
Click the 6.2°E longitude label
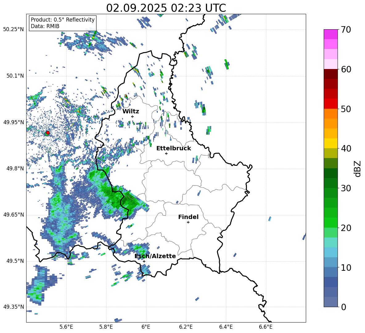(186, 327)
